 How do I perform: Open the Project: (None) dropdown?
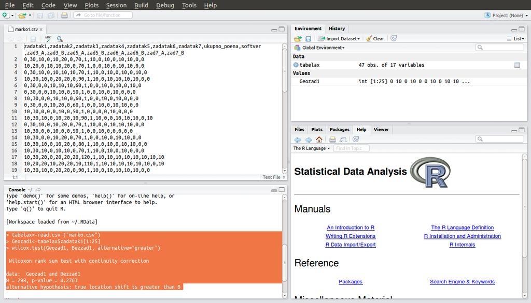506,16
